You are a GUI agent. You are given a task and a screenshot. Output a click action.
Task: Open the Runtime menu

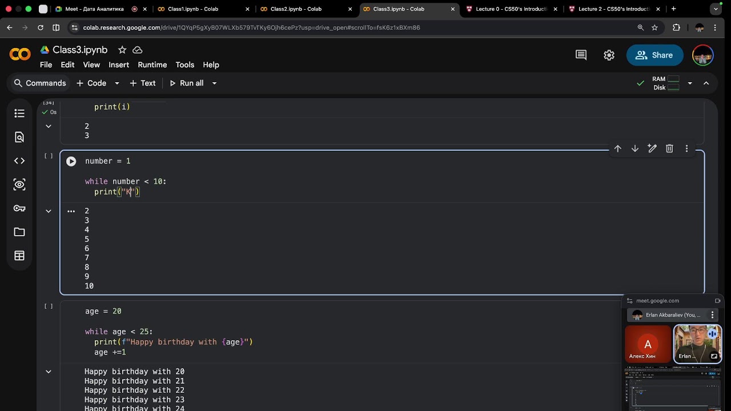pyautogui.click(x=152, y=65)
